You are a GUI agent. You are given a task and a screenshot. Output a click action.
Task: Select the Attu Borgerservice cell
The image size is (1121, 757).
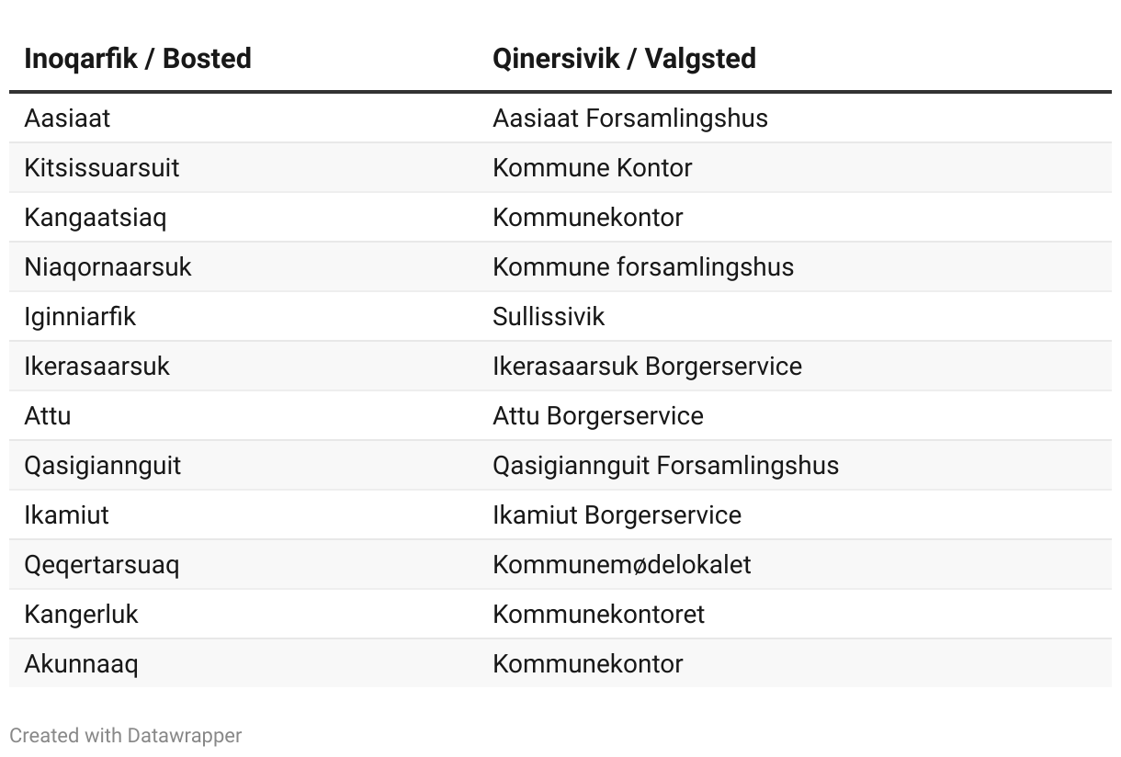coord(598,416)
